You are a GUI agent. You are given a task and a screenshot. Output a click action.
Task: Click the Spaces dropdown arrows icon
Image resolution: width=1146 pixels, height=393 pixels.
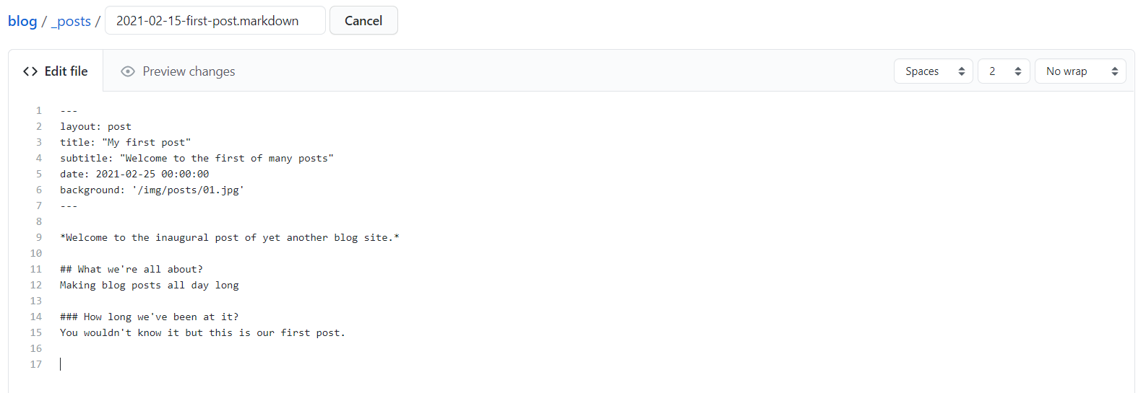point(962,71)
